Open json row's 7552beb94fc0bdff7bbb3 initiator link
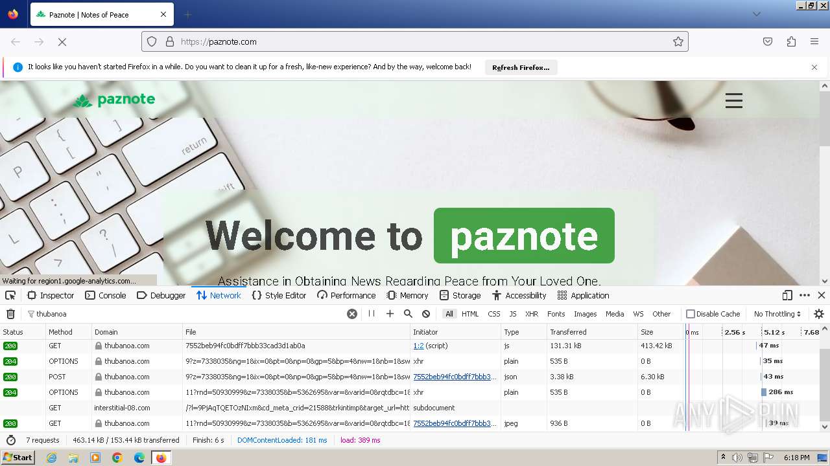Screen dimensions: 830x466 455,377
